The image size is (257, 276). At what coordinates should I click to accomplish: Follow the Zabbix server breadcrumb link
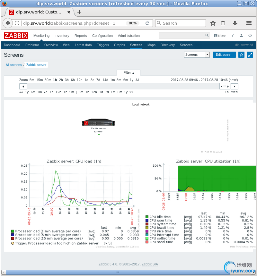(x=36, y=65)
